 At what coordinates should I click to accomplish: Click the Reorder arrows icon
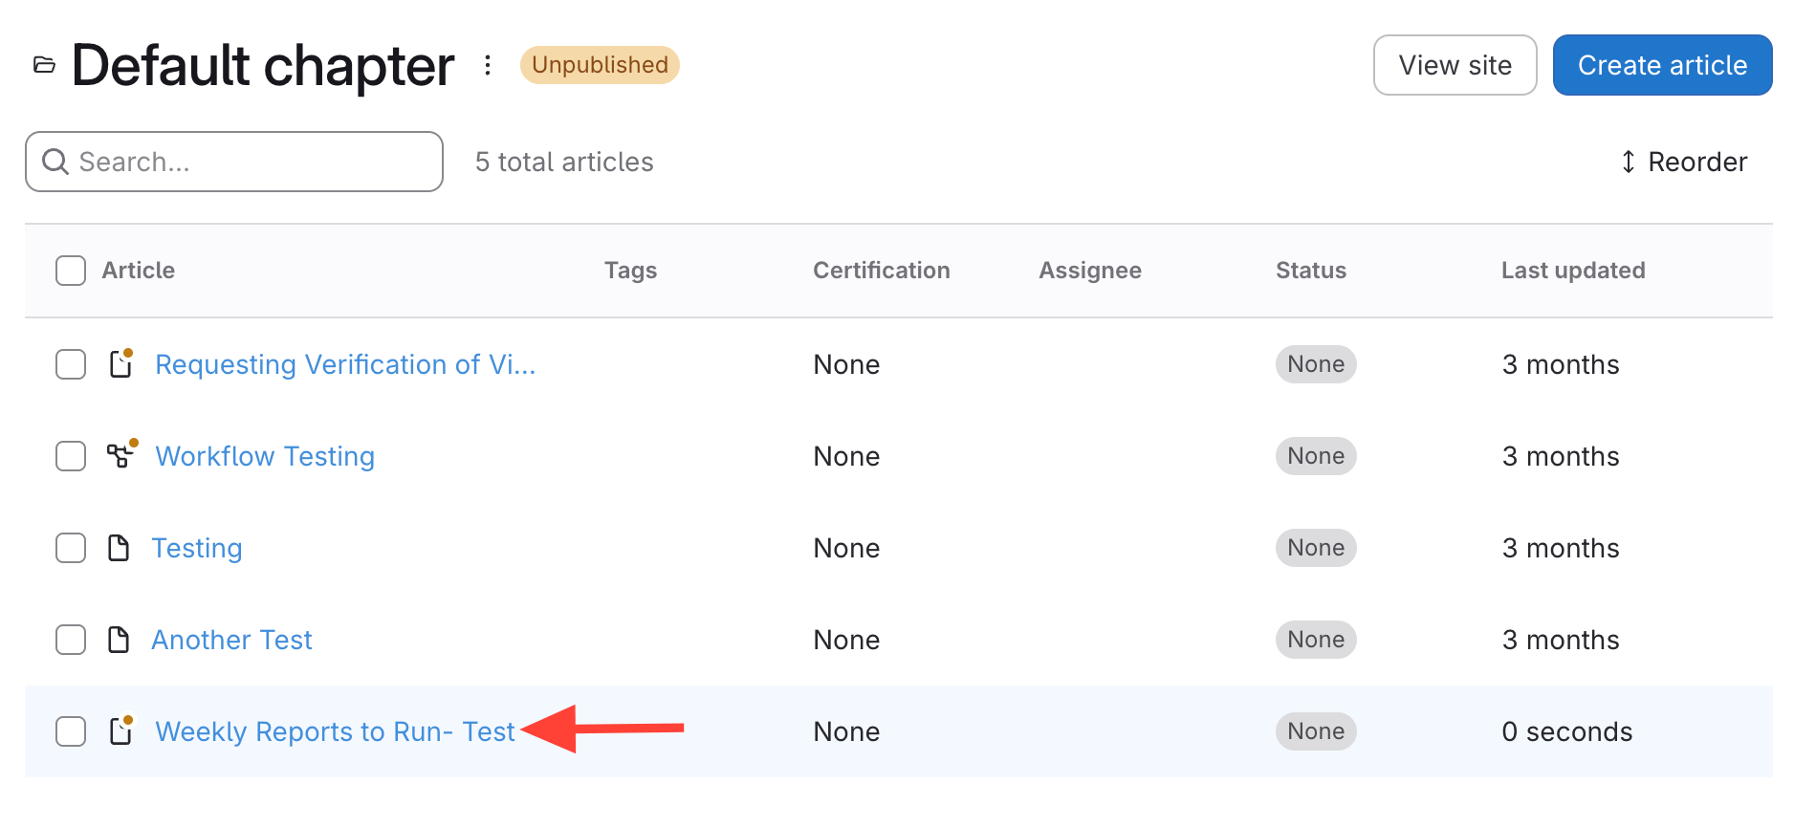[x=1628, y=162]
